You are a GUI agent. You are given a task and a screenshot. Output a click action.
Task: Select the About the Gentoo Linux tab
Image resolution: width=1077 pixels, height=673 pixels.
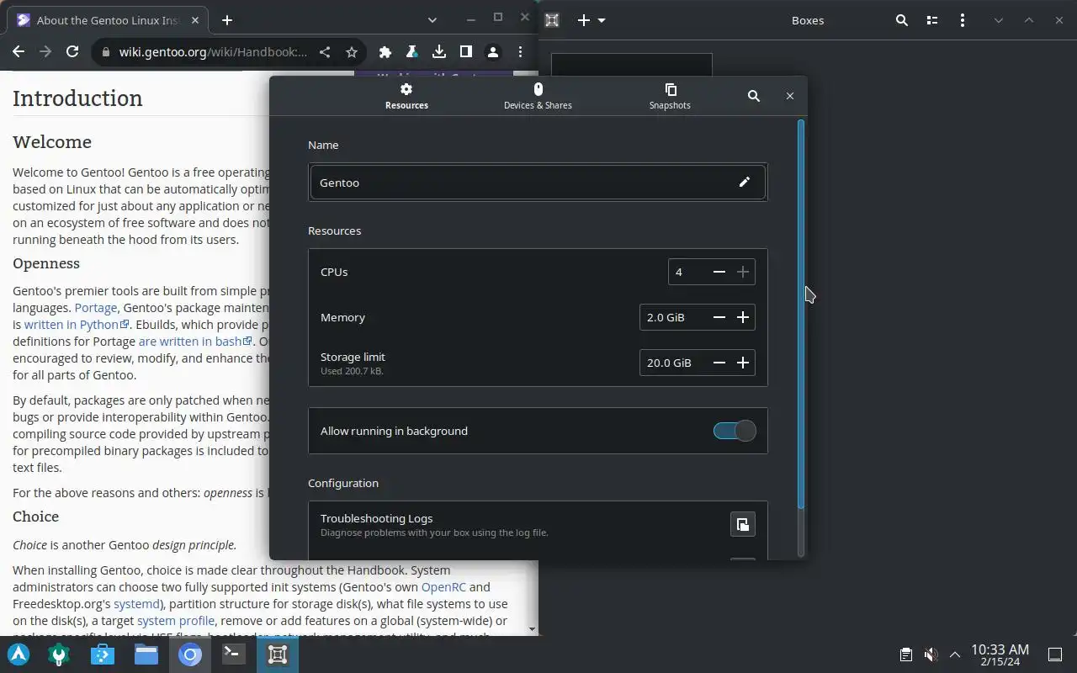click(109, 20)
